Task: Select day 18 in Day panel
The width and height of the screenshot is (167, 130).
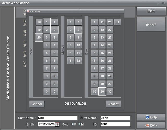Action: (102, 76)
